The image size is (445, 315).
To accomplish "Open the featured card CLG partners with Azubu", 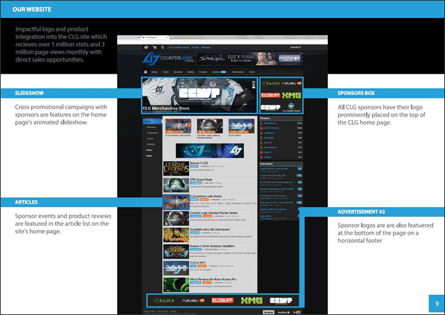I will (x=178, y=128).
